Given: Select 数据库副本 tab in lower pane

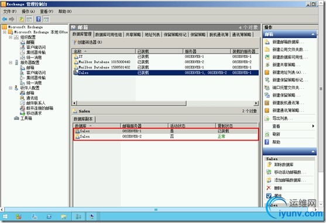Looking at the screenshot, I should tap(83, 119).
